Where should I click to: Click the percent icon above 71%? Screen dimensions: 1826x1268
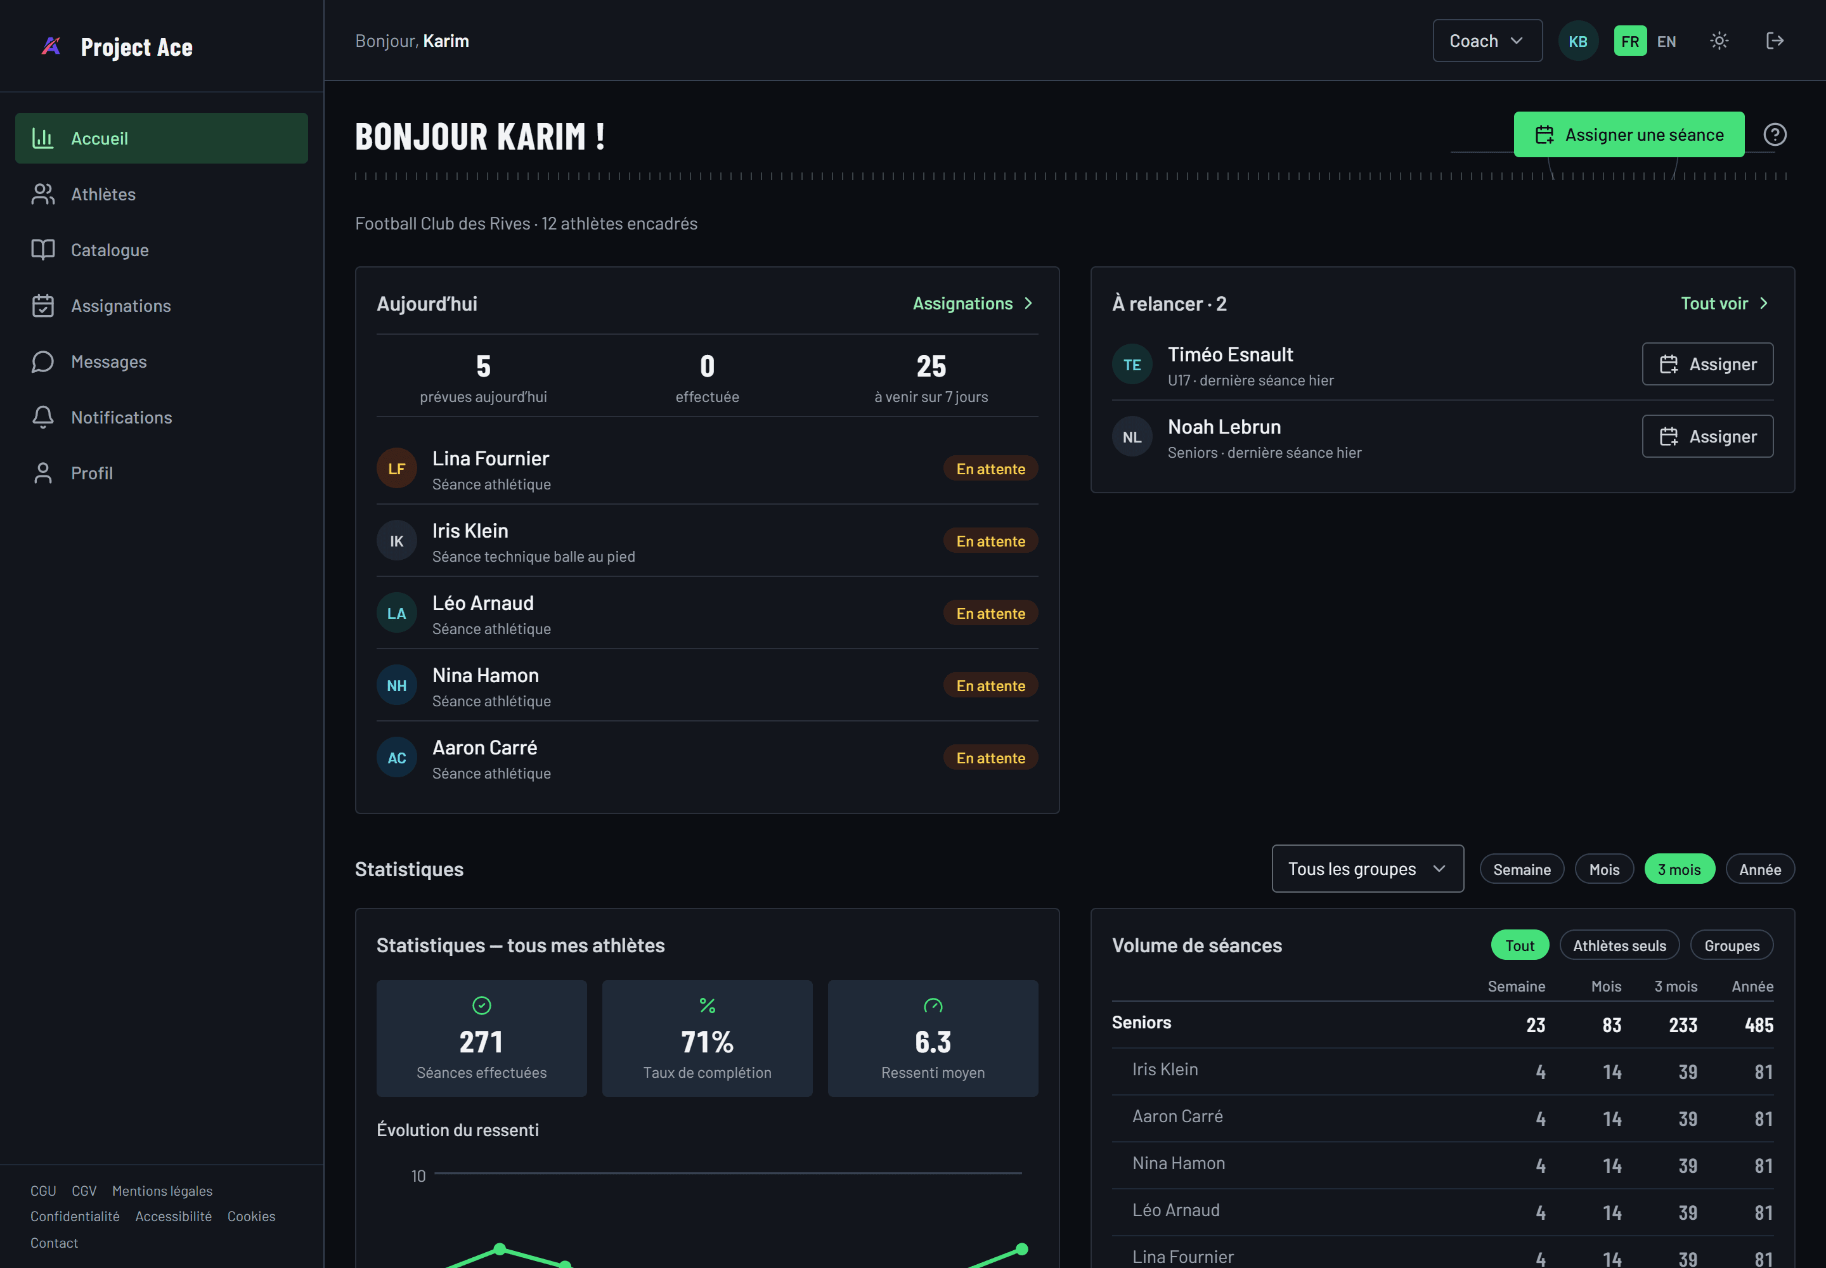point(707,1005)
